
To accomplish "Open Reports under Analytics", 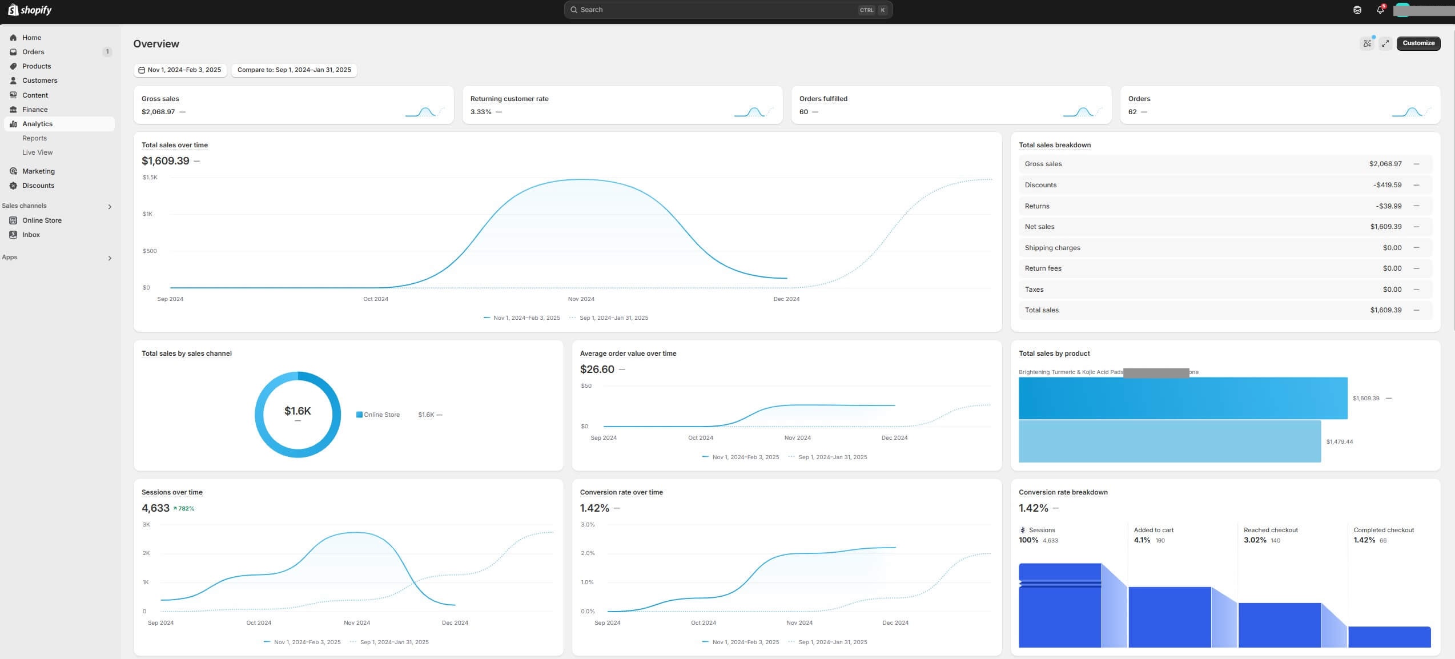I will tap(34, 138).
